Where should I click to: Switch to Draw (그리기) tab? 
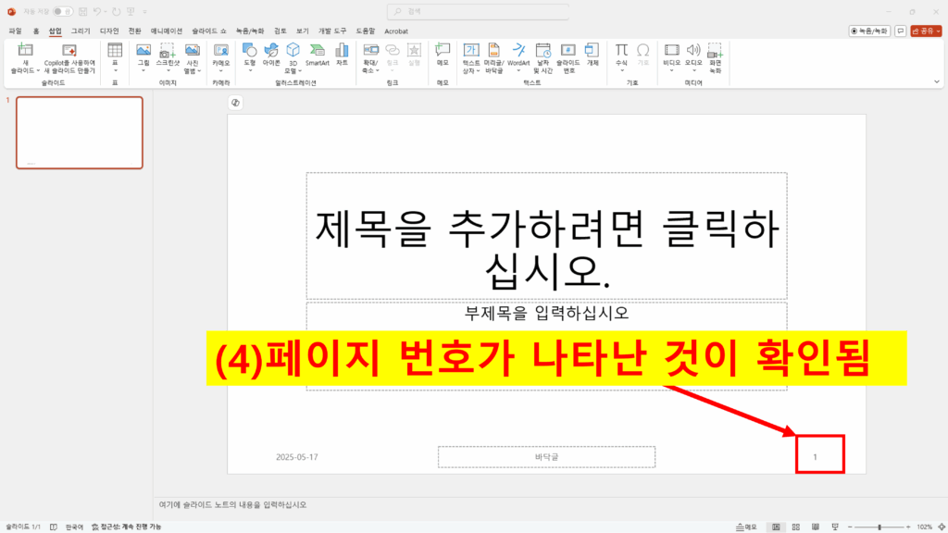coord(81,31)
